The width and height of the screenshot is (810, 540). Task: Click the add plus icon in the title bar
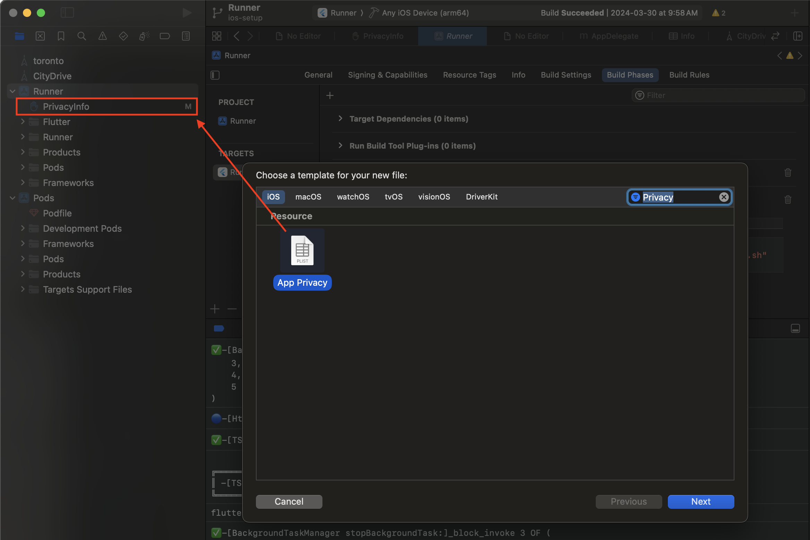pos(795,13)
